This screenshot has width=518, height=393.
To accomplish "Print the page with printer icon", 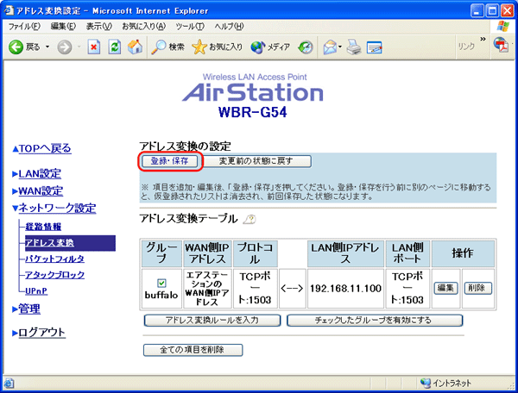I will (354, 47).
